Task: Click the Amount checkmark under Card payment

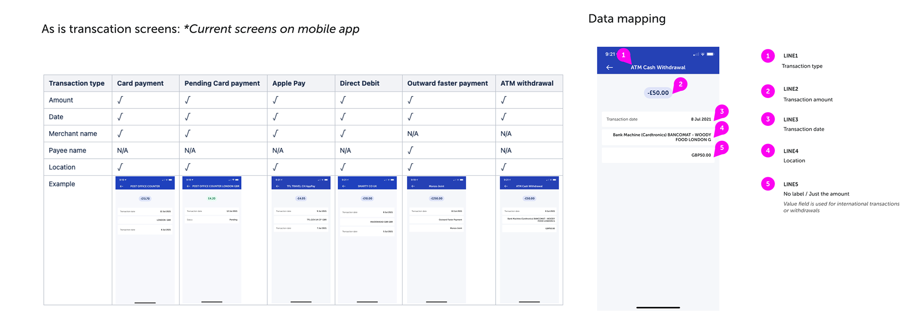Action: (x=120, y=100)
